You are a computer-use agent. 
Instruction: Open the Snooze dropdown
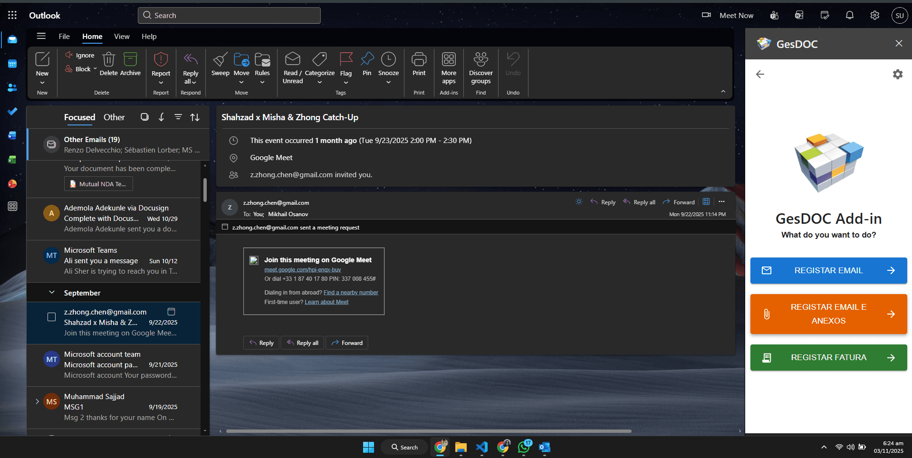tap(388, 82)
